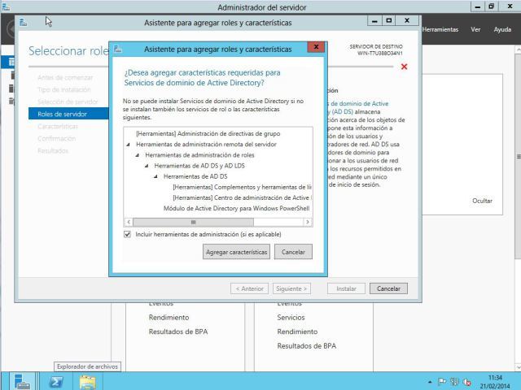Open Server Manager from the taskbar
The width and height of the screenshot is (521, 390).
[22, 381]
